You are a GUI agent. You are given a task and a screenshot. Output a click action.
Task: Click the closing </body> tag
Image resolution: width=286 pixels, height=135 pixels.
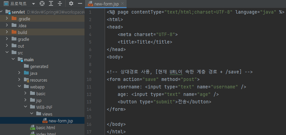(116, 124)
